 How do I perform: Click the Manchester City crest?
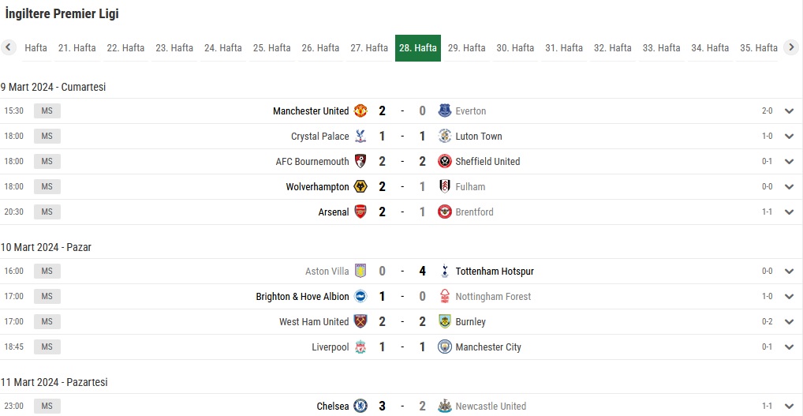tap(445, 347)
